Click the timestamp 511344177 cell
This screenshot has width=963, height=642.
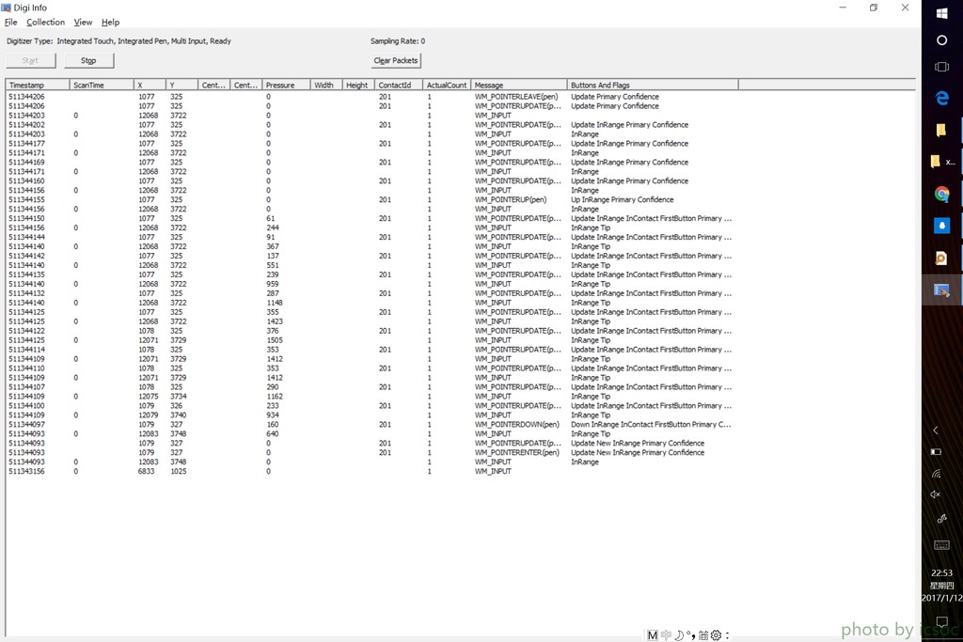pyautogui.click(x=26, y=143)
